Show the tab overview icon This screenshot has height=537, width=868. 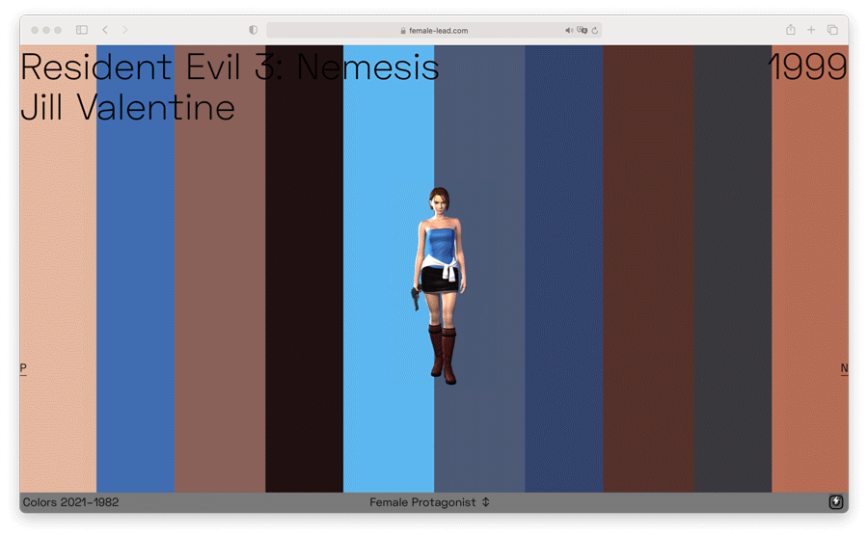click(832, 30)
